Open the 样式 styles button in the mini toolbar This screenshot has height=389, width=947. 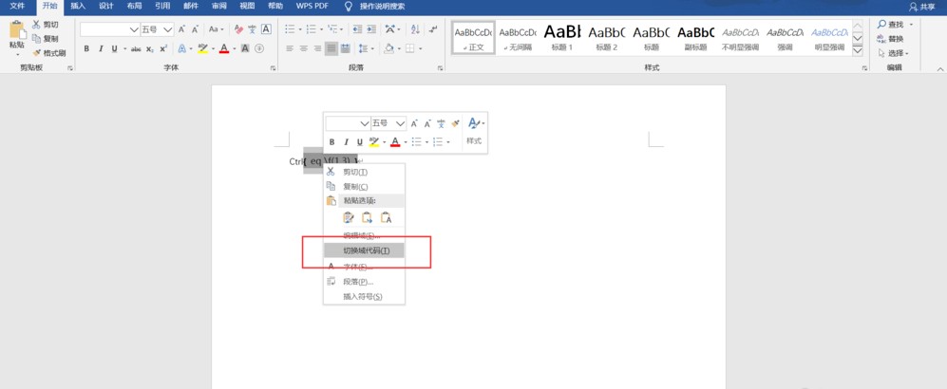coord(475,132)
